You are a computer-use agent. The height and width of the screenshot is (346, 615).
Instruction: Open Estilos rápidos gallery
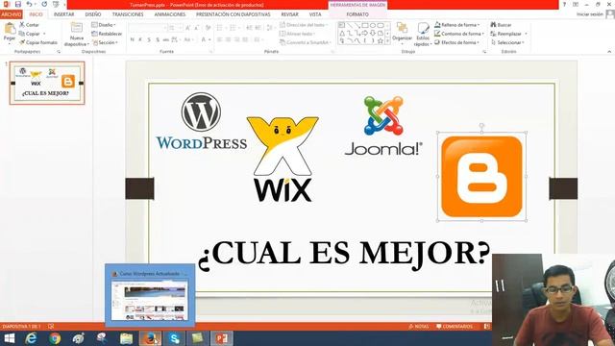tap(423, 34)
